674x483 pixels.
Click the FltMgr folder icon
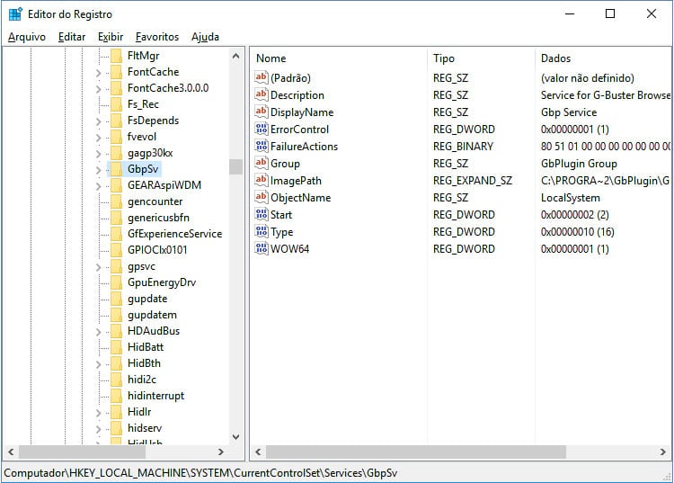[117, 56]
